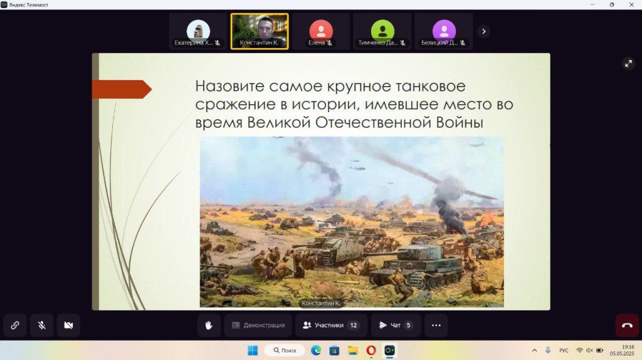Turn on the camera in the call bar
Viewport: 642px width, 360px height.
tap(68, 326)
